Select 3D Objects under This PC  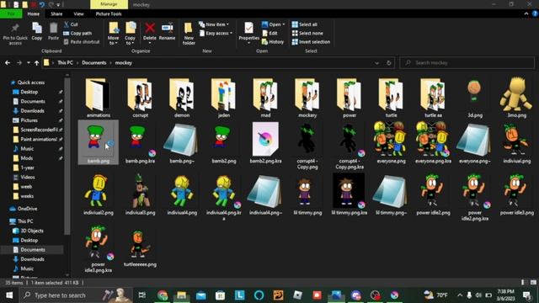tap(32, 231)
